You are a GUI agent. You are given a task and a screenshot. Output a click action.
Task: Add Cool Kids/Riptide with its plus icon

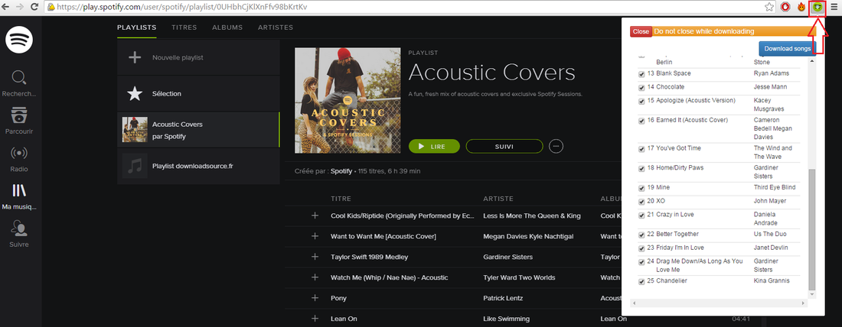315,215
